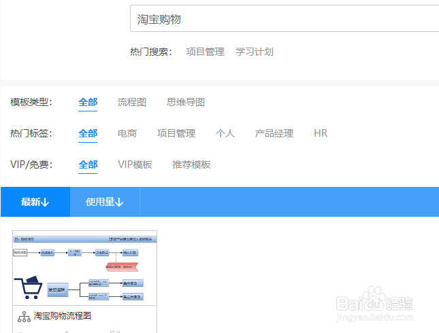Click the search field containing 淘宝购物
Viewport: 439px width, 333px height.
[284, 18]
